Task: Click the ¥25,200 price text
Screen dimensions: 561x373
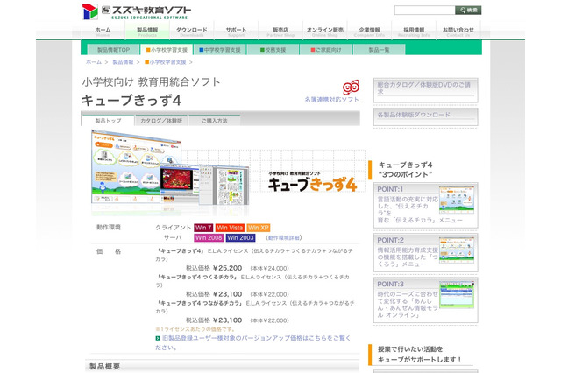Action: [x=227, y=268]
